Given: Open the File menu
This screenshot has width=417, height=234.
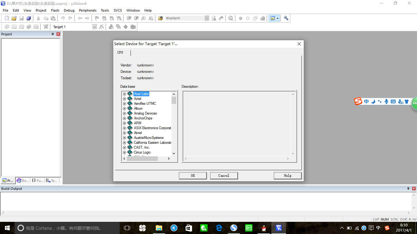Looking at the screenshot, I should point(5,10).
